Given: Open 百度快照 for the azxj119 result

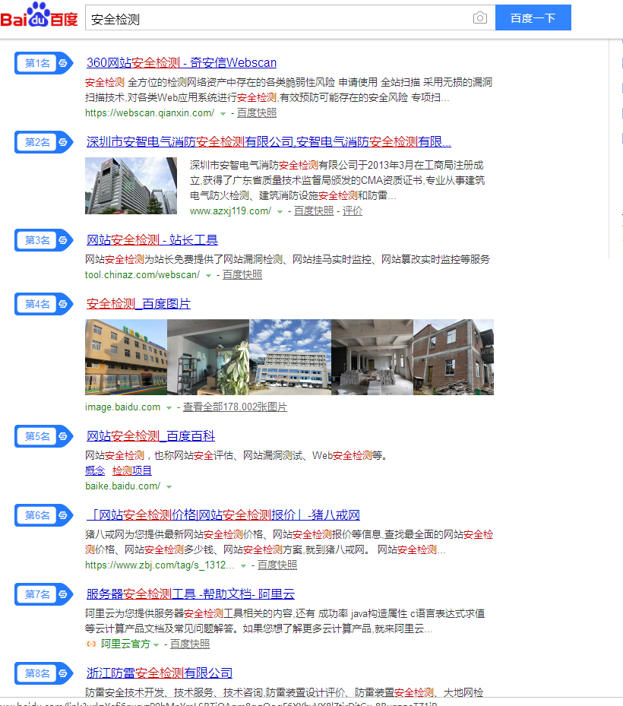Looking at the screenshot, I should tap(314, 211).
